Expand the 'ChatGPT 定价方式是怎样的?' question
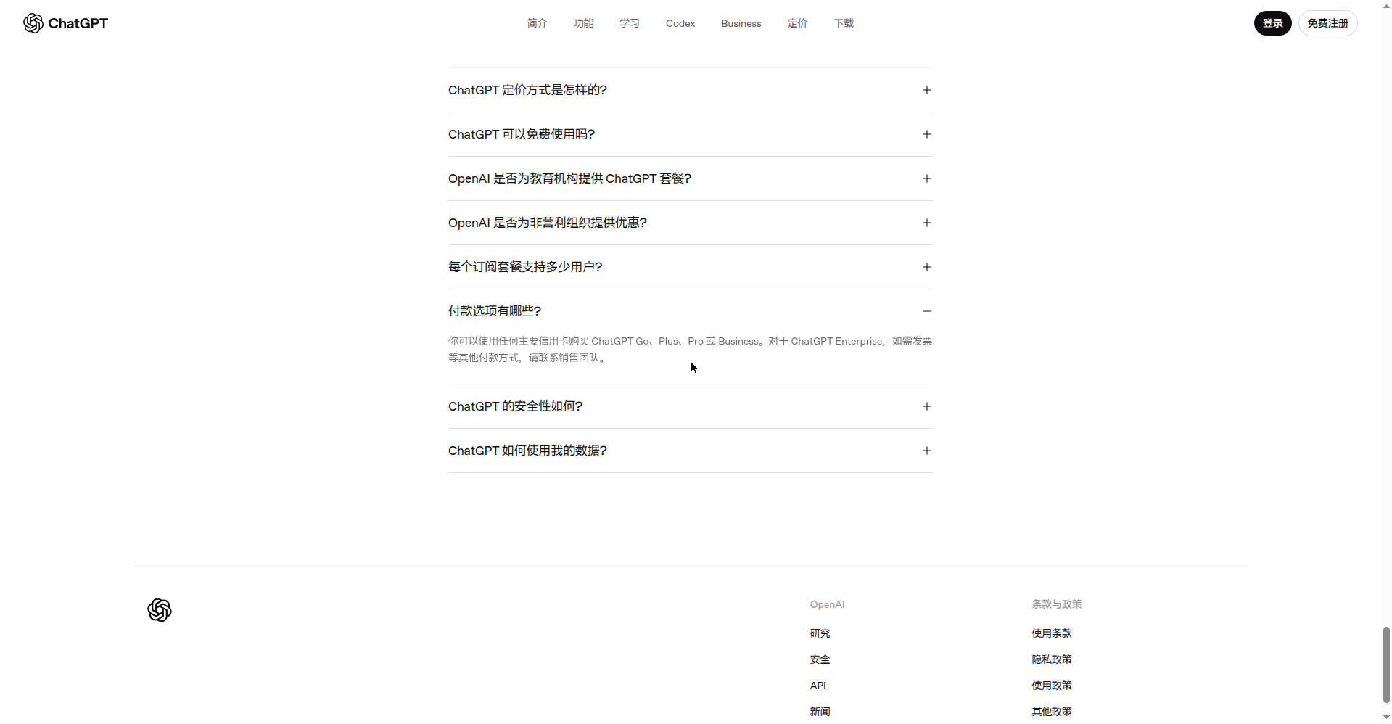The width and height of the screenshot is (1392, 724). tap(690, 90)
